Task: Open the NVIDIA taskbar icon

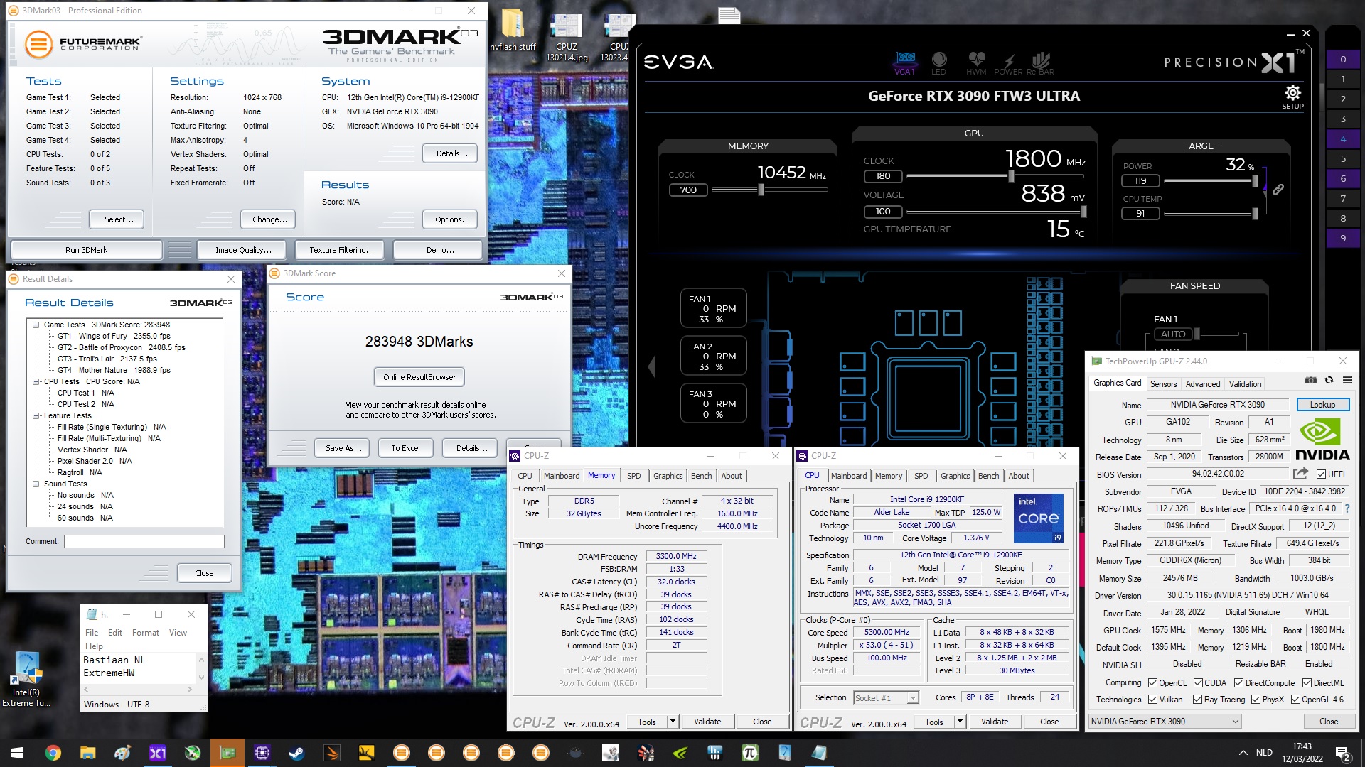Action: pos(680,753)
